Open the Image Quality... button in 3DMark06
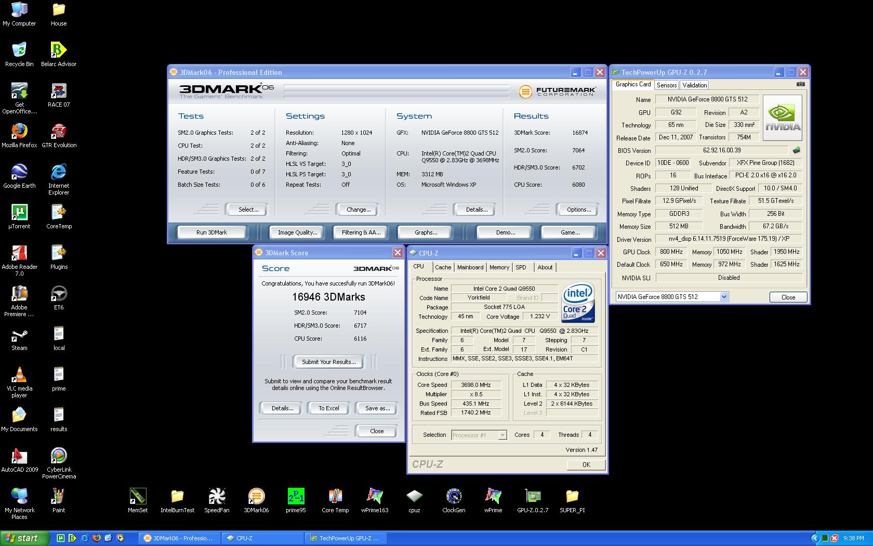The height and width of the screenshot is (546, 873). [x=297, y=232]
